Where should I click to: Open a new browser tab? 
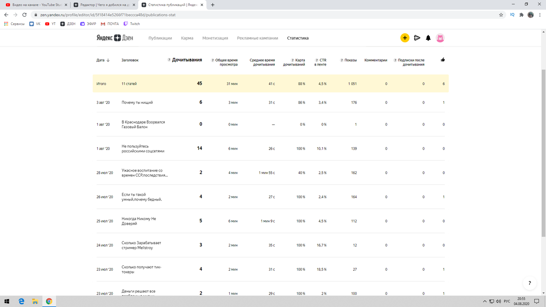coord(212,5)
